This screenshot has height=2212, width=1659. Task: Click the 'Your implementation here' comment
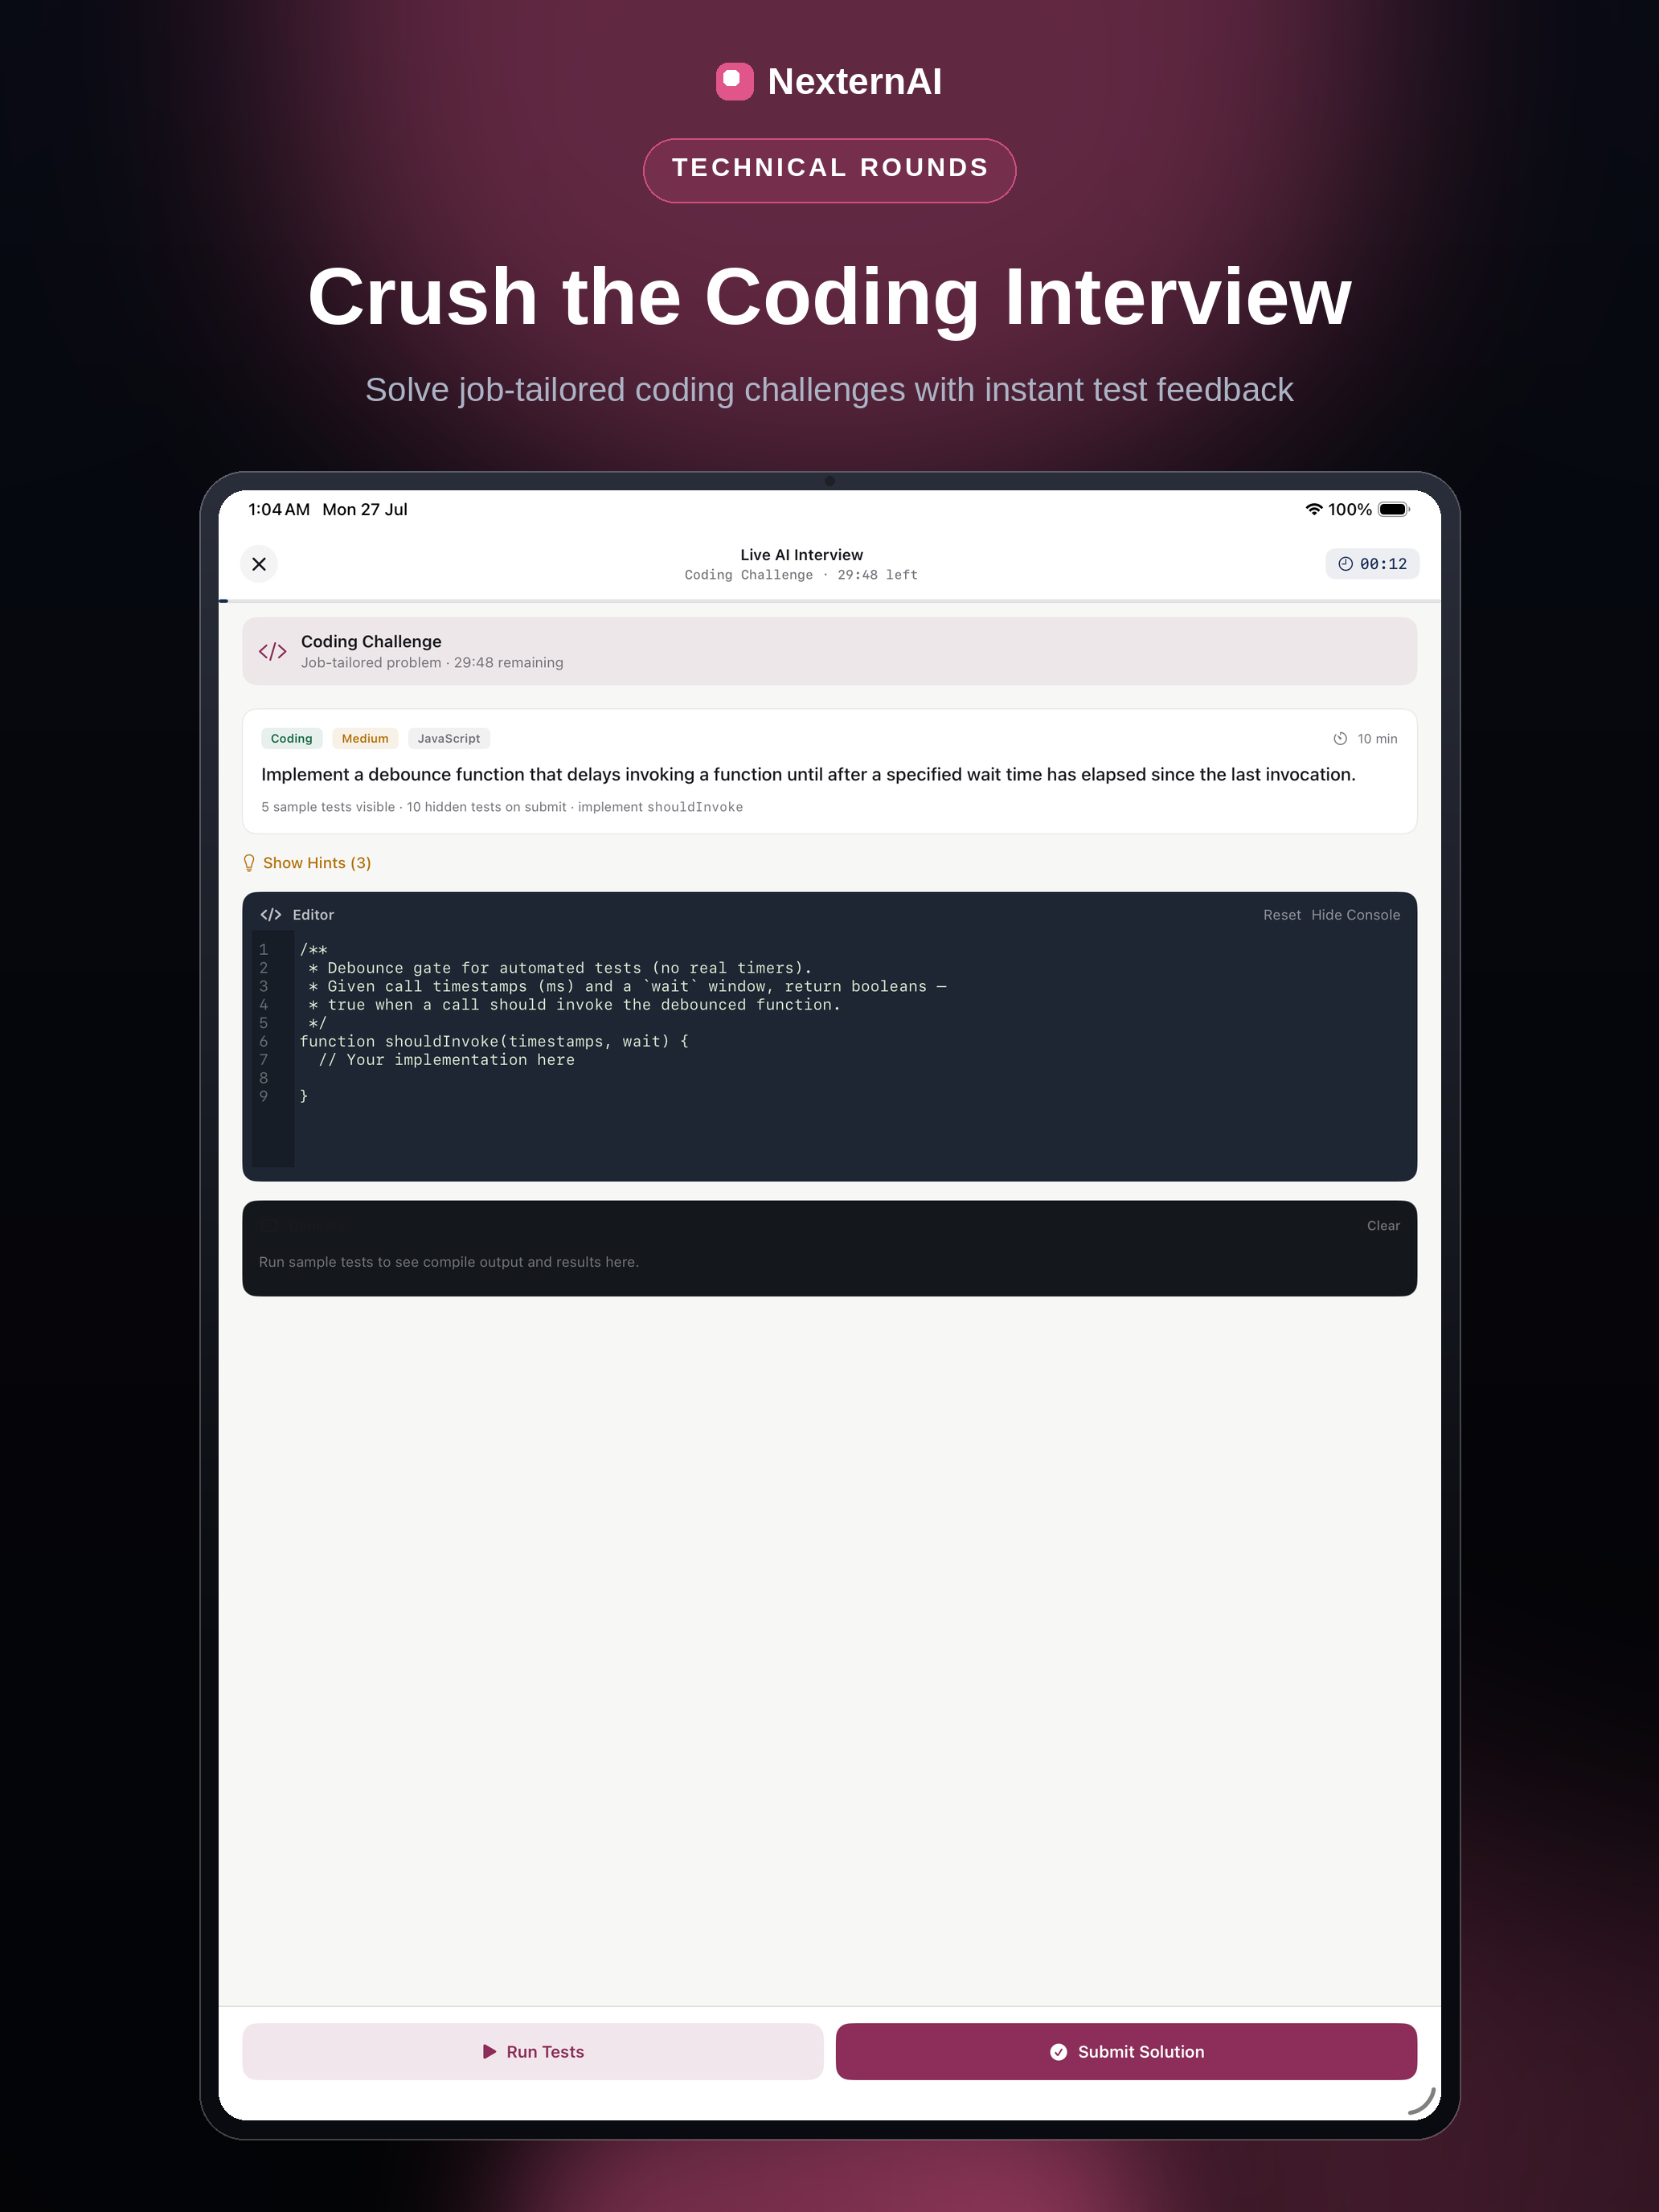pos(446,1059)
